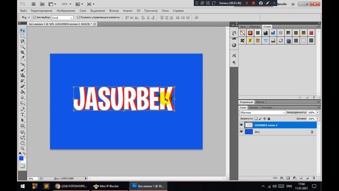Toggle lock all for layer
The image size is (339, 191).
pyautogui.click(x=269, y=119)
